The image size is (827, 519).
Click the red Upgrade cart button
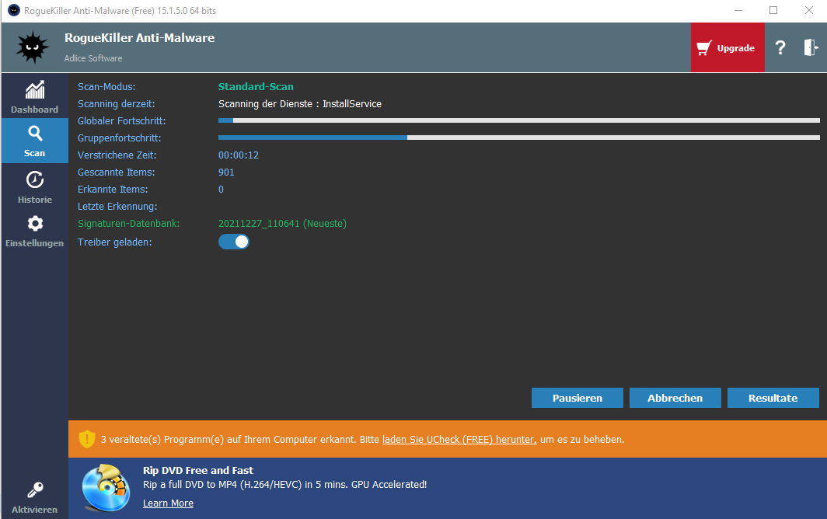[728, 47]
